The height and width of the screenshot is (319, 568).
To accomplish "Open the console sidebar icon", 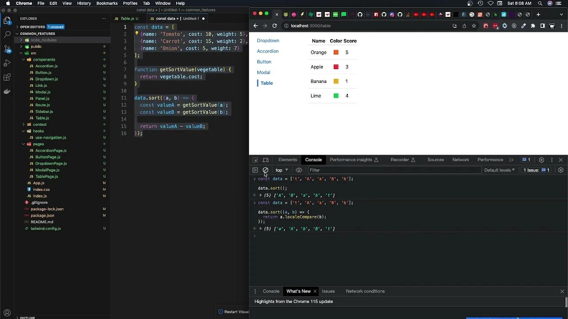I will pyautogui.click(x=255, y=170).
